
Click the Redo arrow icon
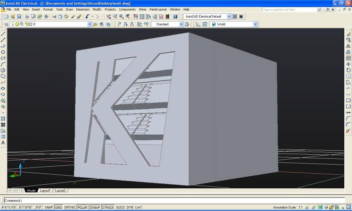coord(97,16)
